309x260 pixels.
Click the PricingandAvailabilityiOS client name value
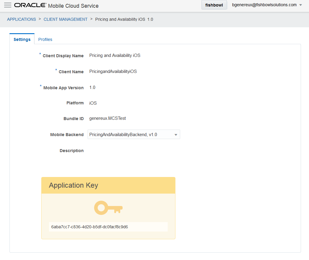pos(113,71)
